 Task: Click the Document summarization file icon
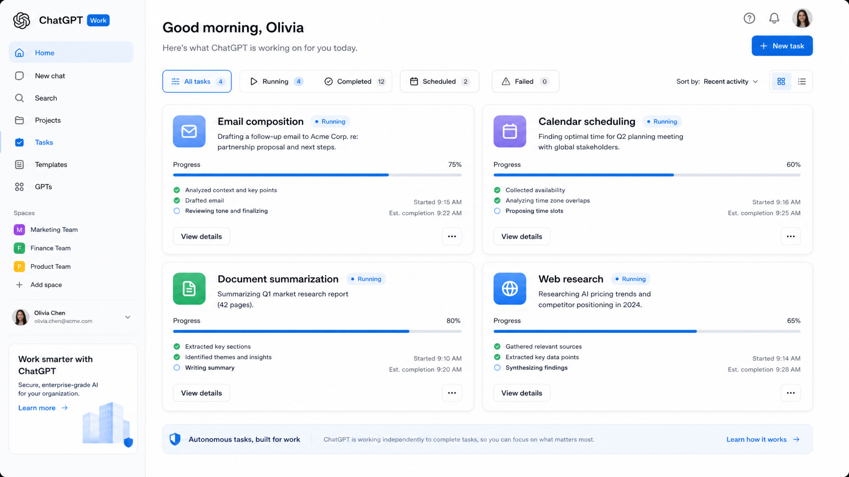(x=189, y=289)
